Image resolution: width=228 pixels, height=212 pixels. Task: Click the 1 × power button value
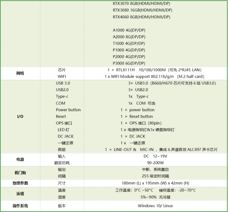point(138,110)
